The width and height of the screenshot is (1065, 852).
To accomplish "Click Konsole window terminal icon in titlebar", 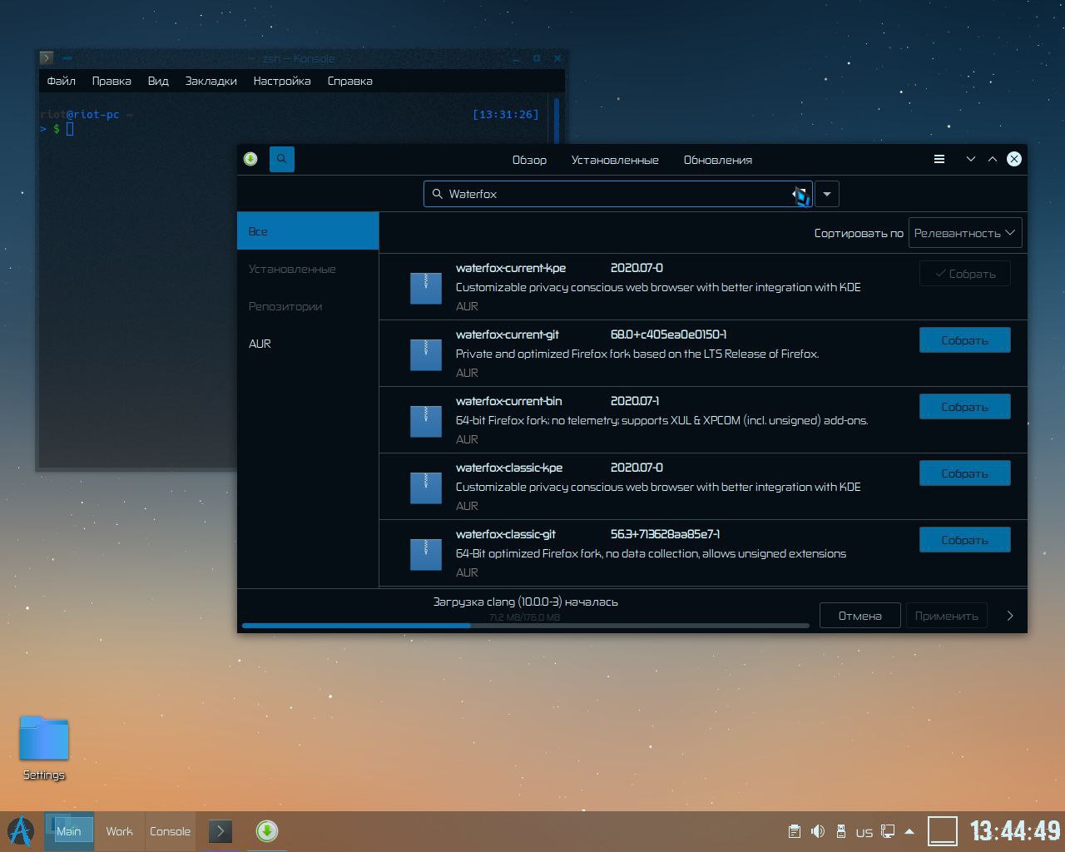I will (47, 58).
